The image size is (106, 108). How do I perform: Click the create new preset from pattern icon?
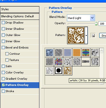93,35
